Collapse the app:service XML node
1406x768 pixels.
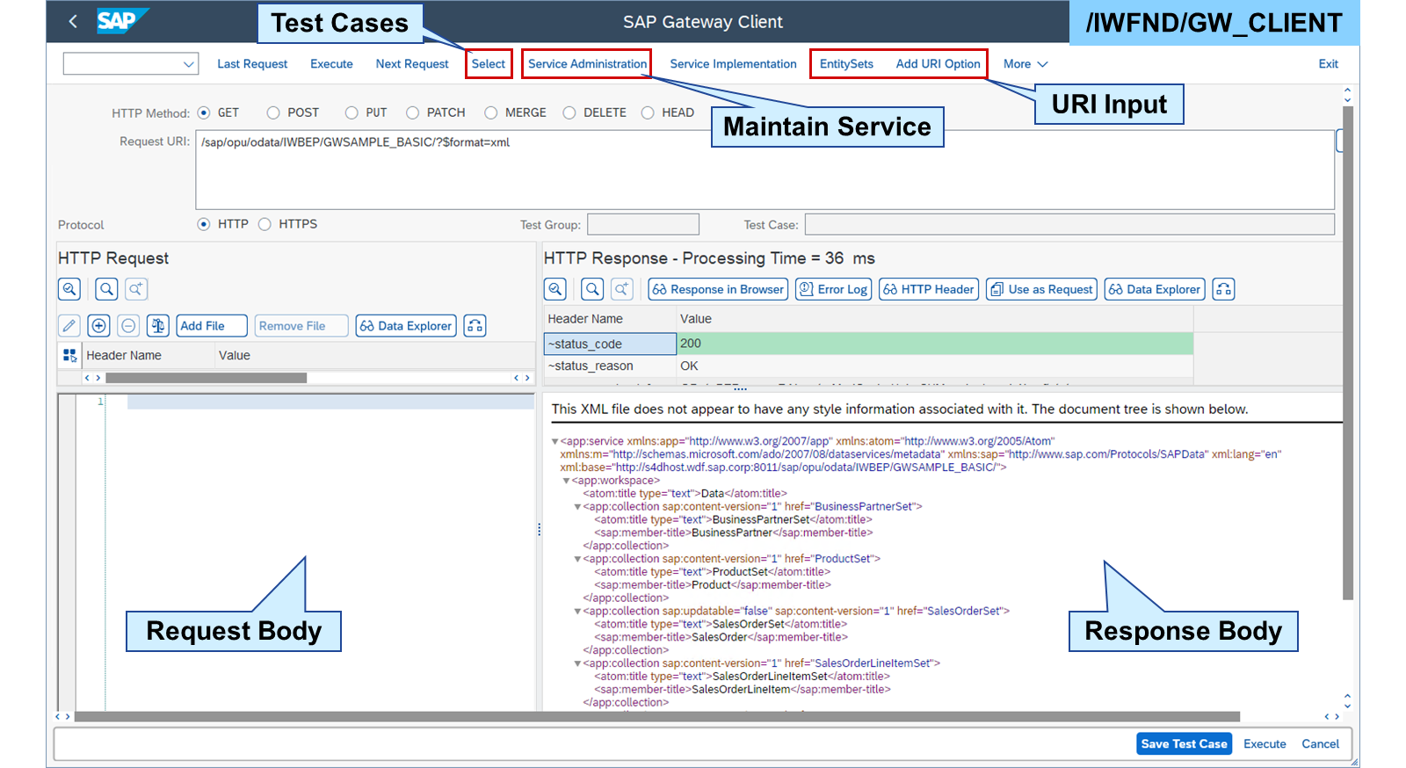pos(554,442)
